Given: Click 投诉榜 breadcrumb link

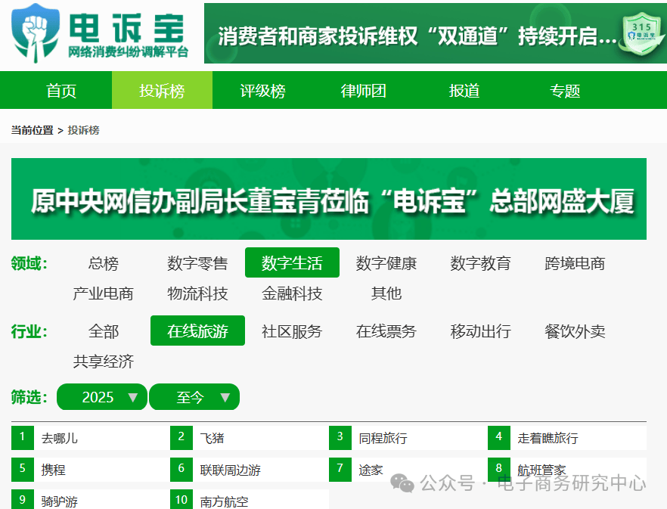Looking at the screenshot, I should [x=83, y=130].
